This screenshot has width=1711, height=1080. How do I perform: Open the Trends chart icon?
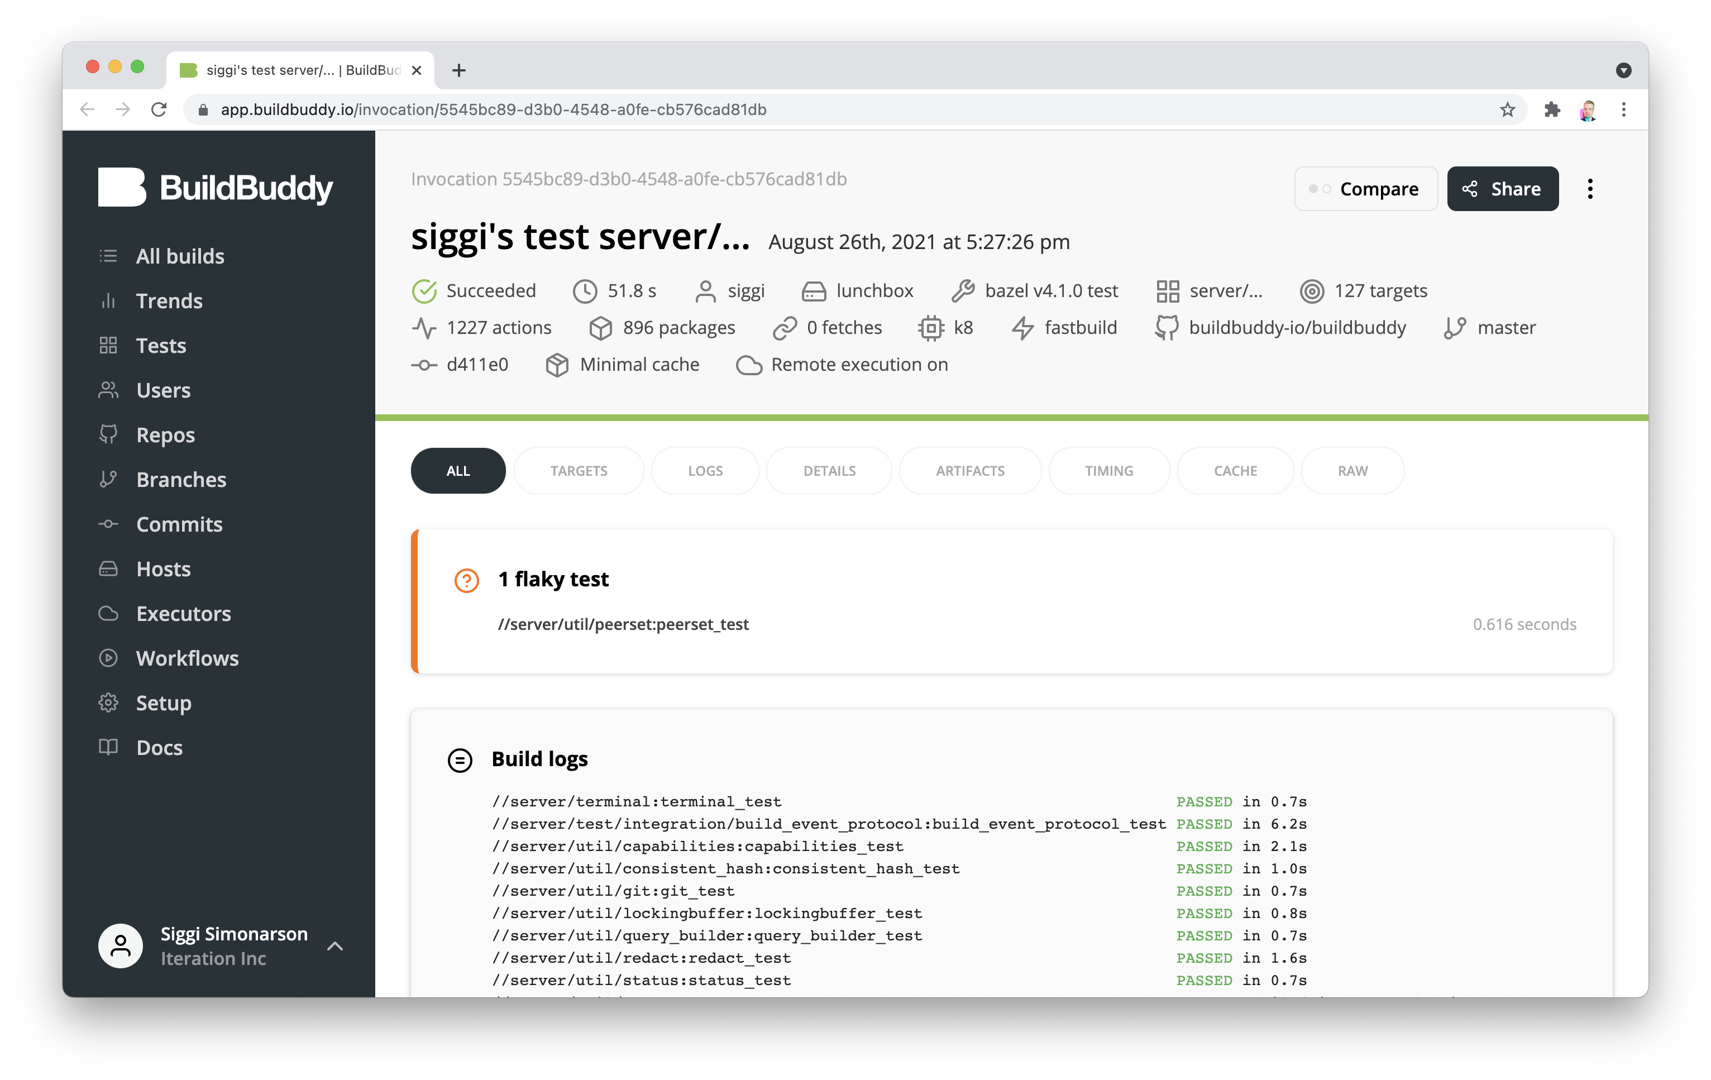pyautogui.click(x=108, y=300)
